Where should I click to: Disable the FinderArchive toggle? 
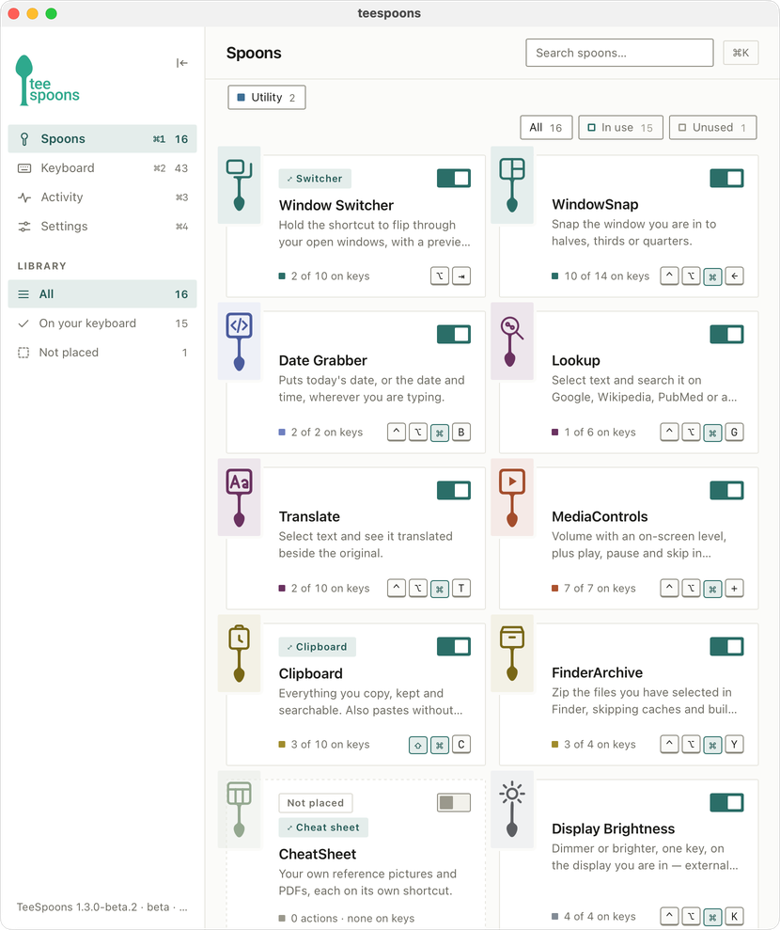pyautogui.click(x=726, y=646)
